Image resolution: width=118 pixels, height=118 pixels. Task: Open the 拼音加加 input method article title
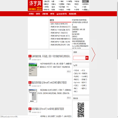(48, 109)
